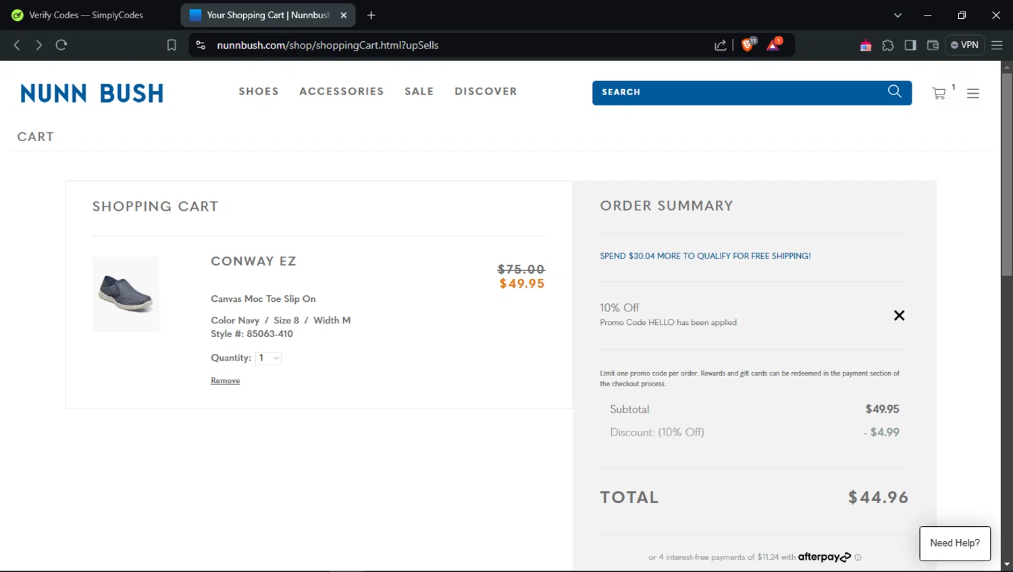Click the share page icon
Screen dimensions: 1013x572
pyautogui.click(x=721, y=45)
